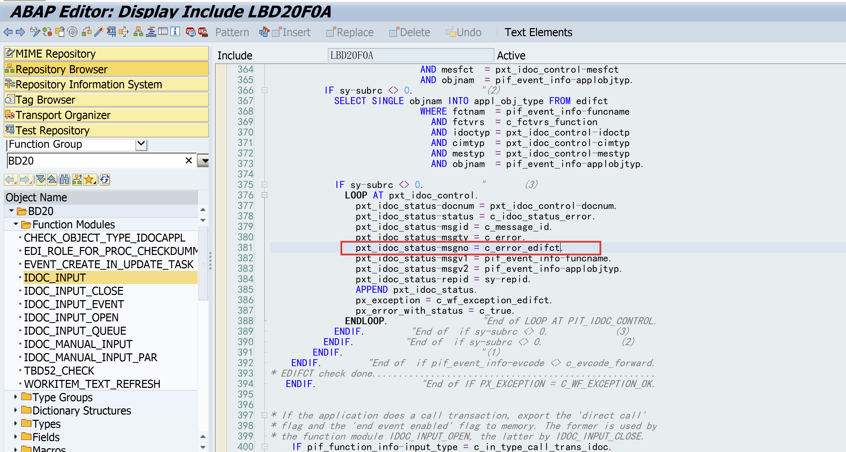This screenshot has height=452, width=846.
Task: Click the Replace button
Action: (x=350, y=32)
